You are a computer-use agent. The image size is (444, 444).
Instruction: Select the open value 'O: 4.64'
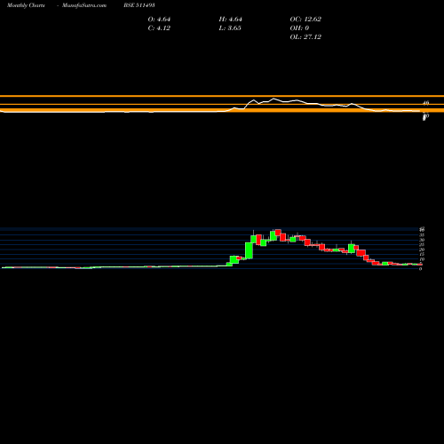[159, 20]
